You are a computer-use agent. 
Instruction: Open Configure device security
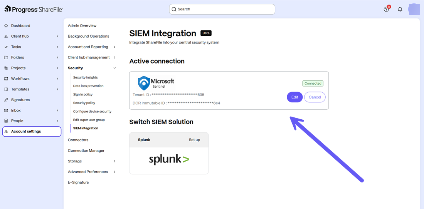[92, 111]
